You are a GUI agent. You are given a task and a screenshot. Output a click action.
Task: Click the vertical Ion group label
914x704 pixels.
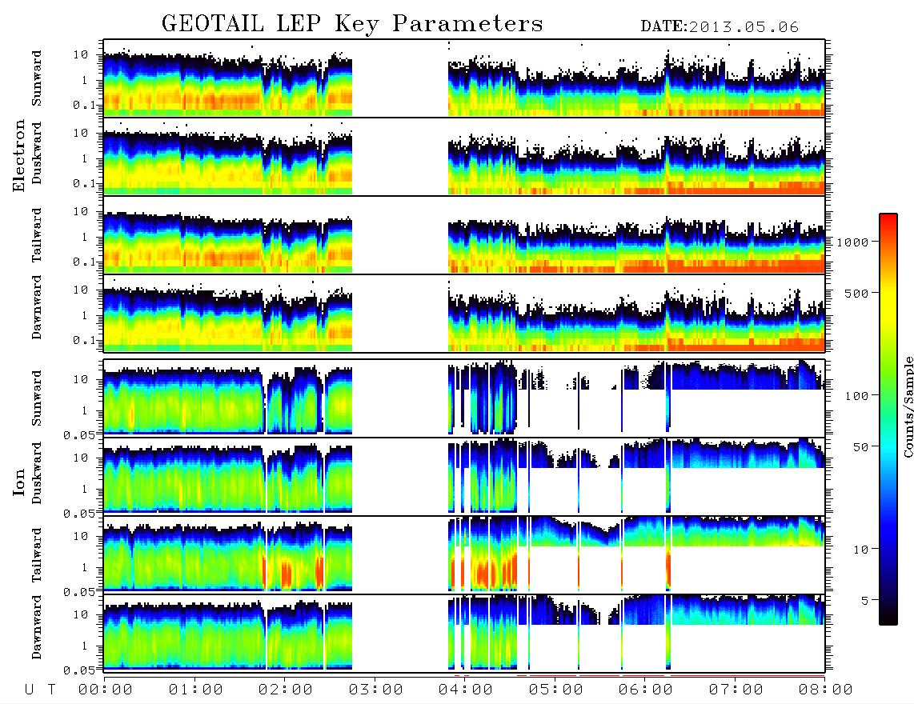click(x=19, y=482)
